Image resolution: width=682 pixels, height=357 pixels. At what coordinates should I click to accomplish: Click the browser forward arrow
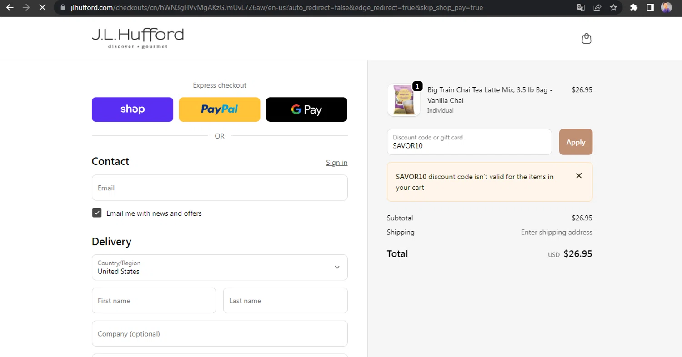[26, 8]
